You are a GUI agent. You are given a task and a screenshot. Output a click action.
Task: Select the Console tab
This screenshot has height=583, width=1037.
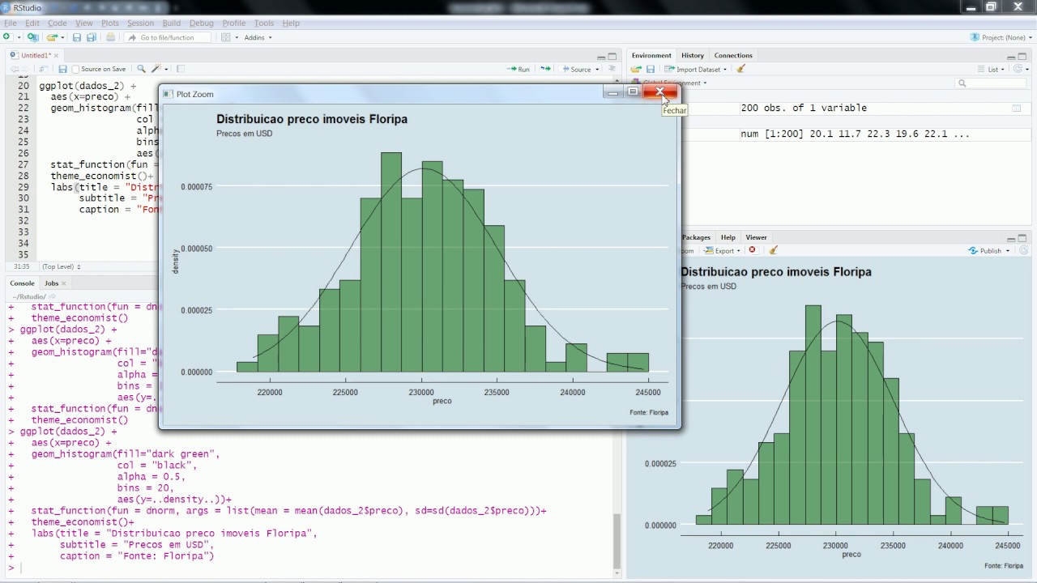point(22,283)
